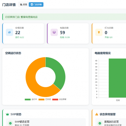
Task: Click the monitor icon in 电脑总数 card
Action: click(x=54, y=32)
